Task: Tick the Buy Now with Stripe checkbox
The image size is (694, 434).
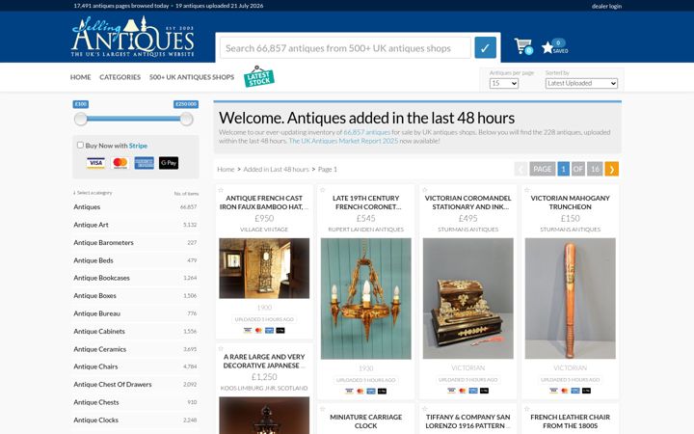Action: click(80, 145)
